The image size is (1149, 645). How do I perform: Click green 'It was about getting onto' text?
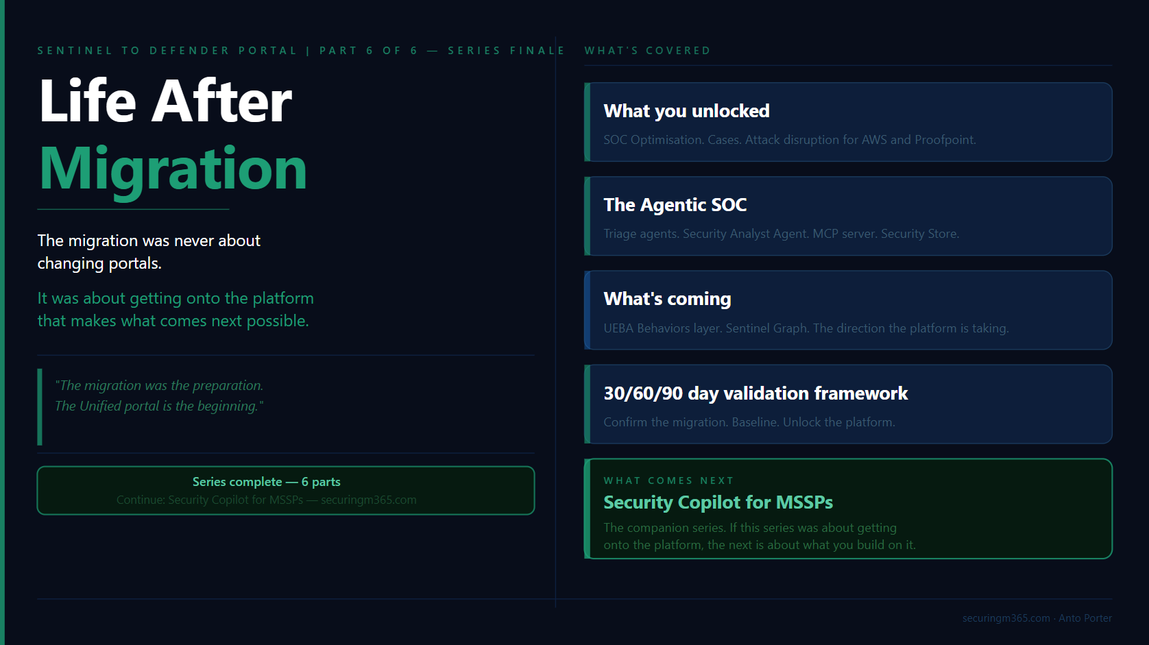pyautogui.click(x=176, y=309)
